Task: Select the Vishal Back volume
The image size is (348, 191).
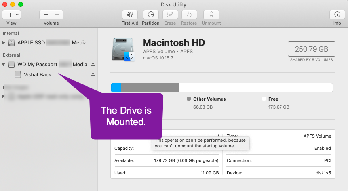Action: [38, 74]
